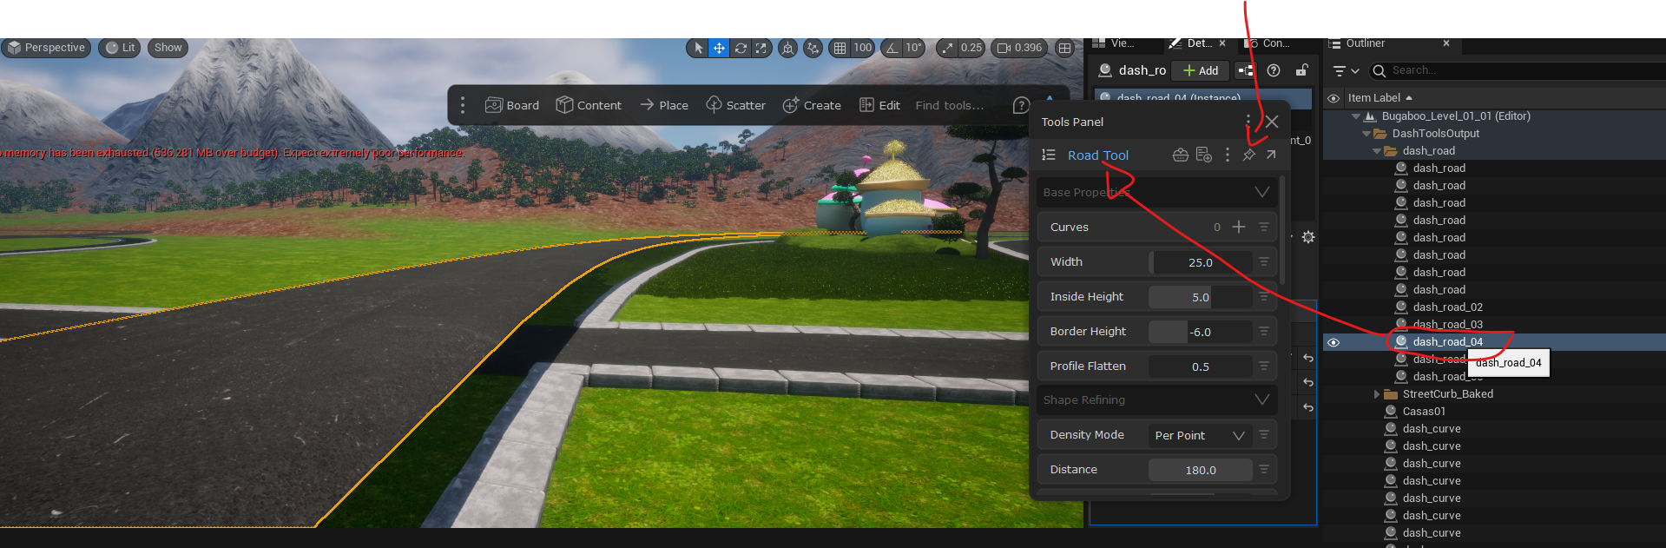Viewport: 1666px width, 548px height.
Task: Toggle scale snapping icon
Action: click(947, 48)
